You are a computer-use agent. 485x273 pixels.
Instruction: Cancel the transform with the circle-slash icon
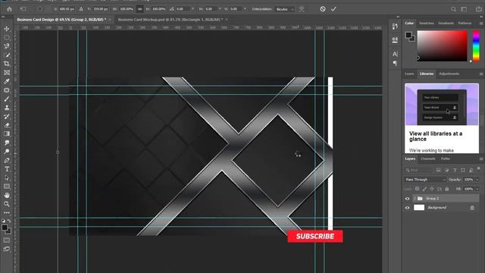[x=323, y=9]
